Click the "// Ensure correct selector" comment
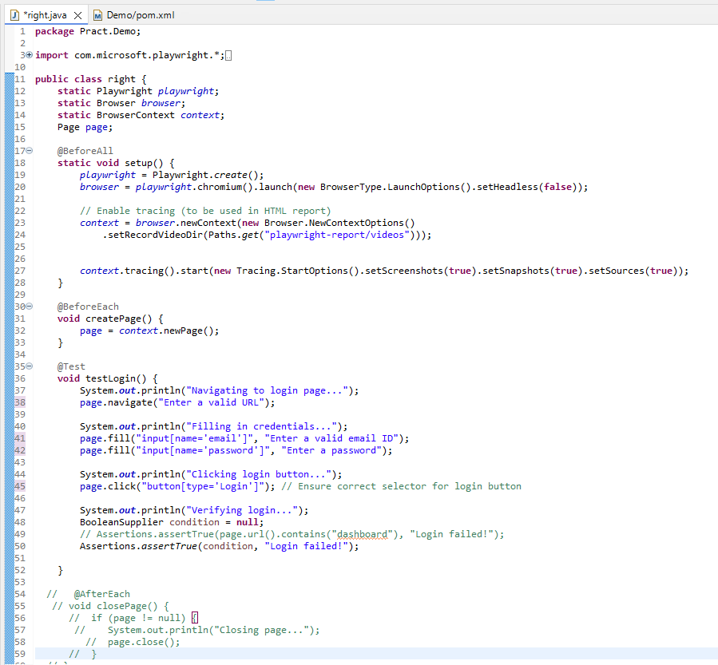Viewport: 718px width, 665px height. click(x=401, y=486)
